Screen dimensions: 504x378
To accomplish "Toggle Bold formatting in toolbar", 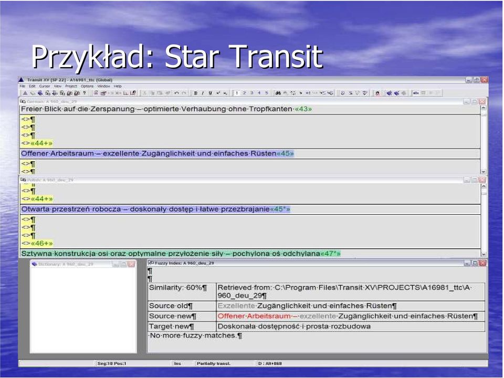I will pyautogui.click(x=195, y=93).
